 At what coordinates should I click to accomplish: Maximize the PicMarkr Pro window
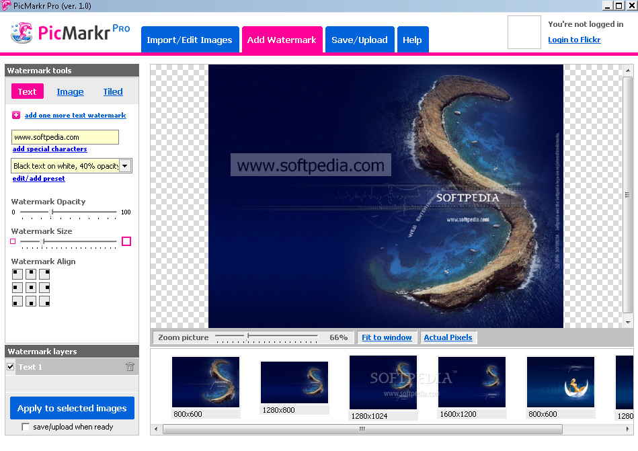(x=619, y=5)
